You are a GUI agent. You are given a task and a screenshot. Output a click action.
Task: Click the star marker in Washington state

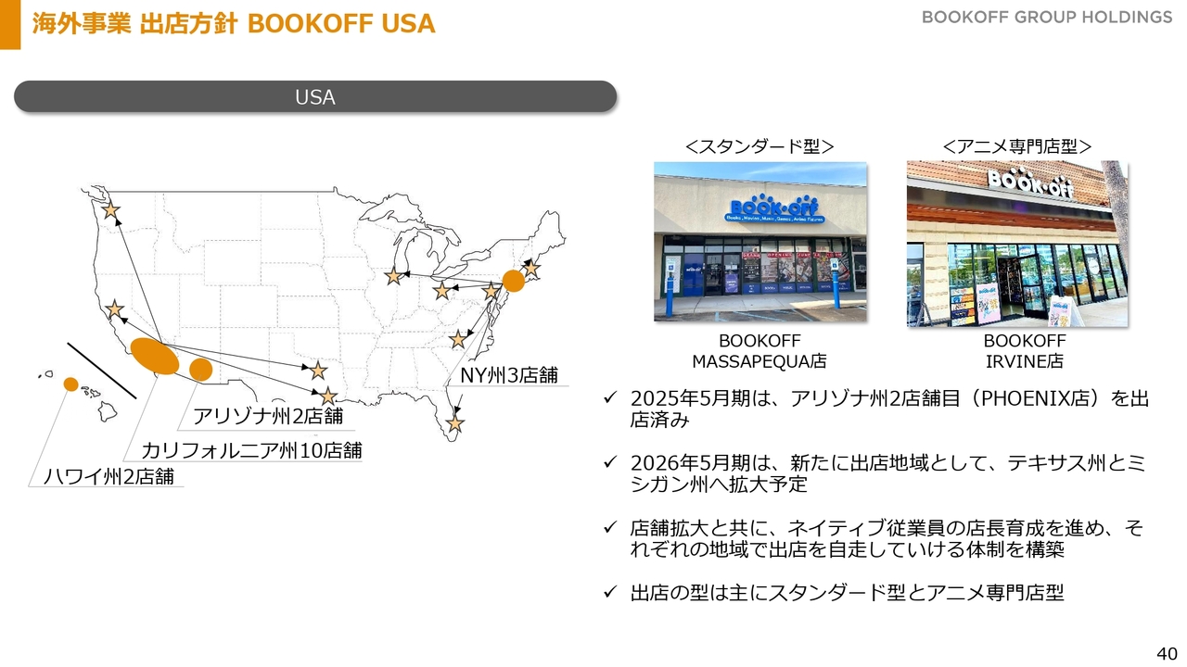(111, 210)
